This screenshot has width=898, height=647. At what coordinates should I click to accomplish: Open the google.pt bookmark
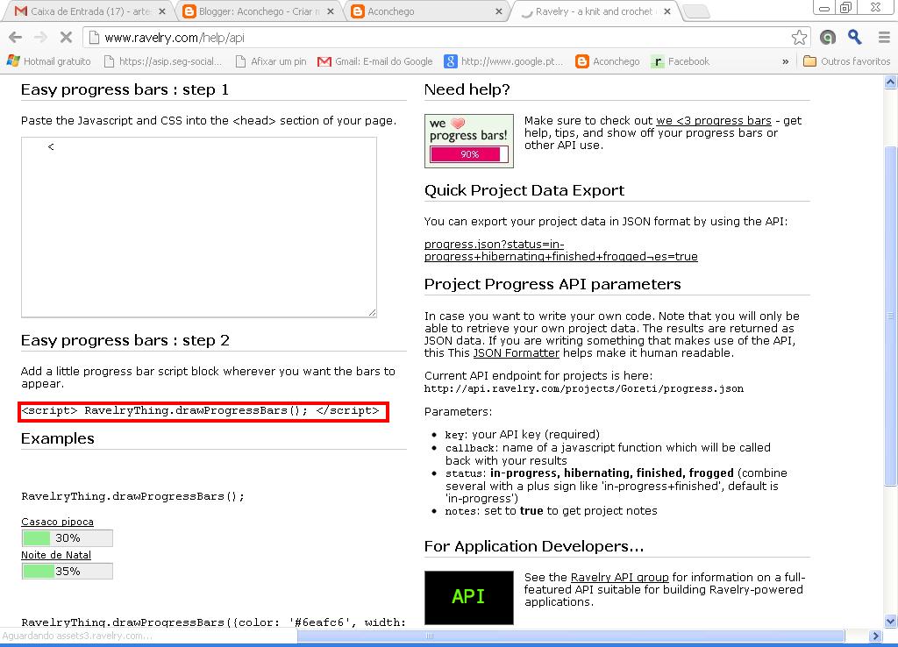coord(504,61)
